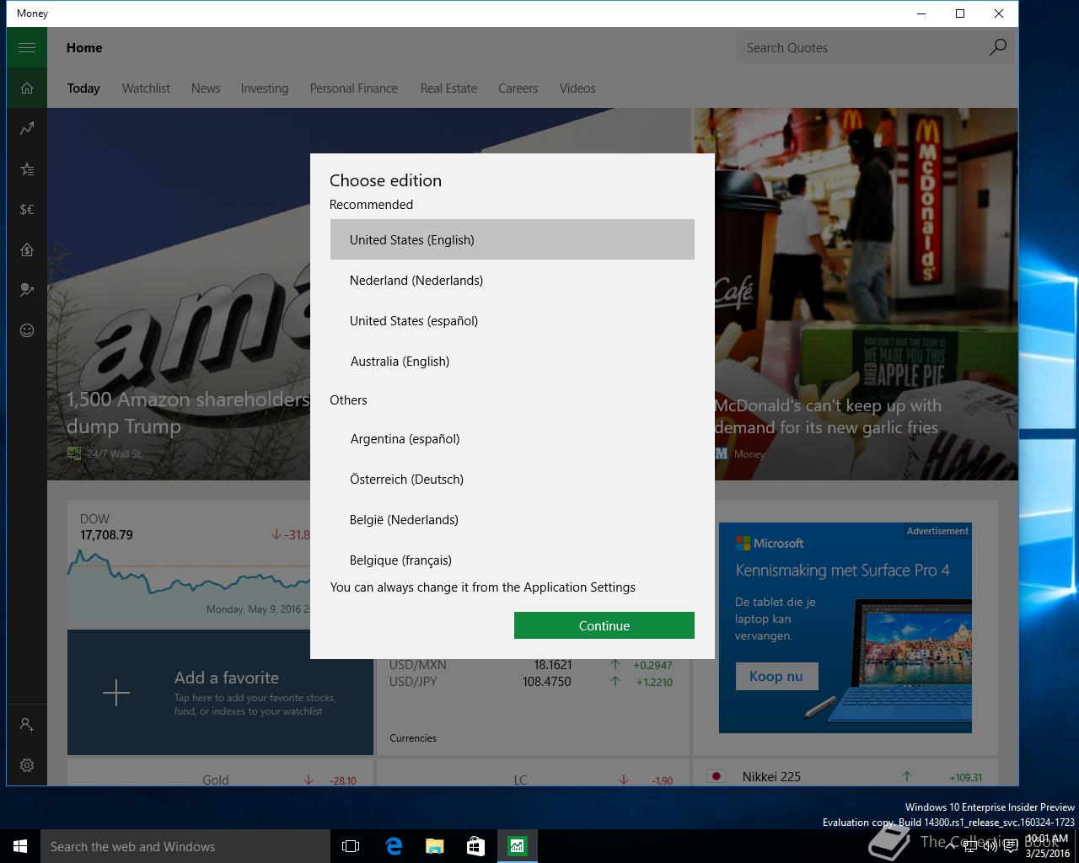Switch to the Investing tab
The width and height of the screenshot is (1079, 863).
pyautogui.click(x=264, y=88)
